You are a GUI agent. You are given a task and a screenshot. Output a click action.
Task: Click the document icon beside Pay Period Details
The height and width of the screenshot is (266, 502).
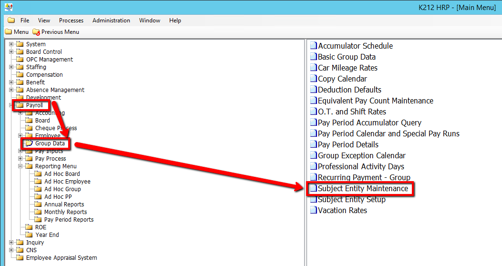click(x=313, y=145)
